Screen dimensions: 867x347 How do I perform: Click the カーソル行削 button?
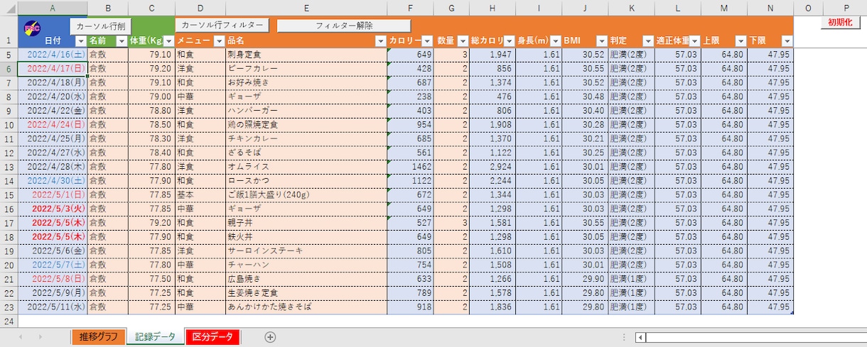tap(101, 26)
